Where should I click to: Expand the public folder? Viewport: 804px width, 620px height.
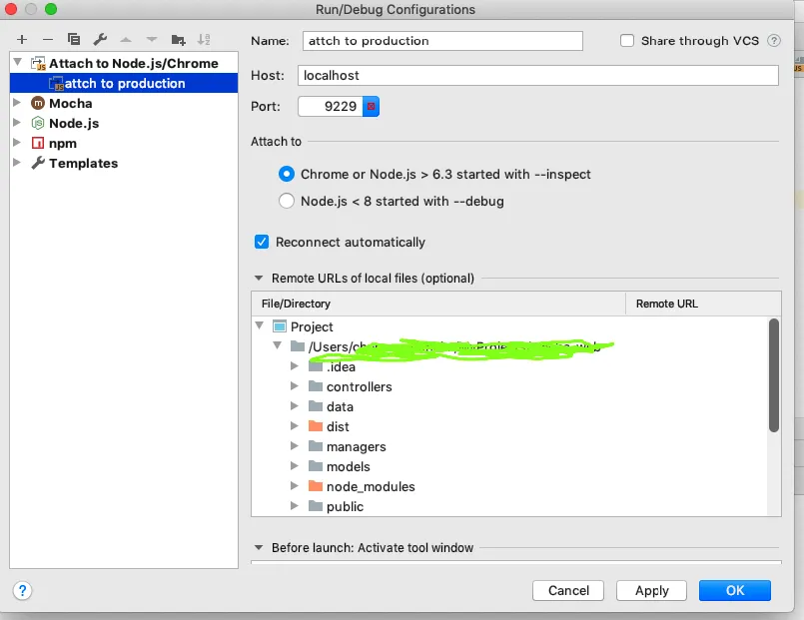pos(295,506)
